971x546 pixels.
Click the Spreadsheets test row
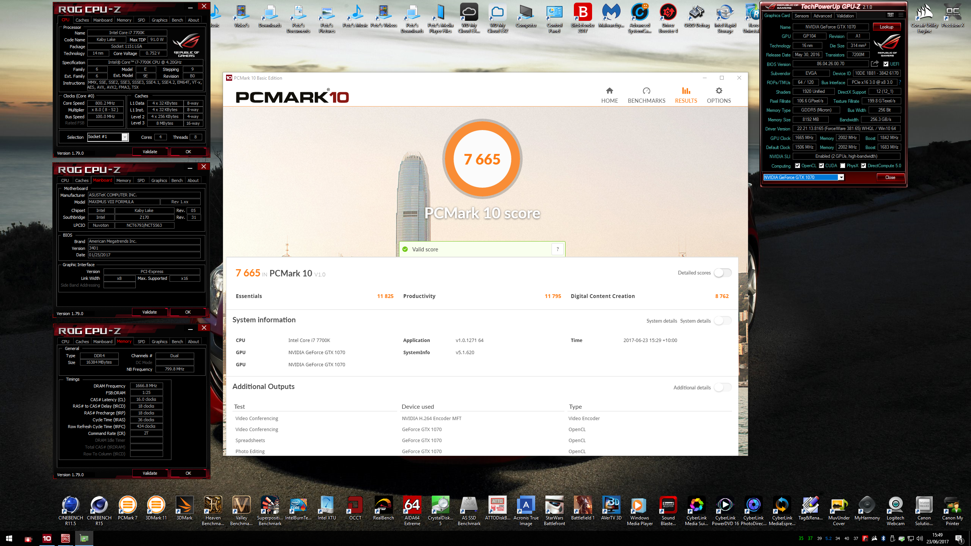482,440
